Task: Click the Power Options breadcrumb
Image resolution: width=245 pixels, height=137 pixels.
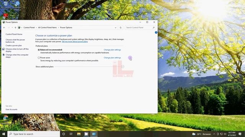Action: coord(66,27)
